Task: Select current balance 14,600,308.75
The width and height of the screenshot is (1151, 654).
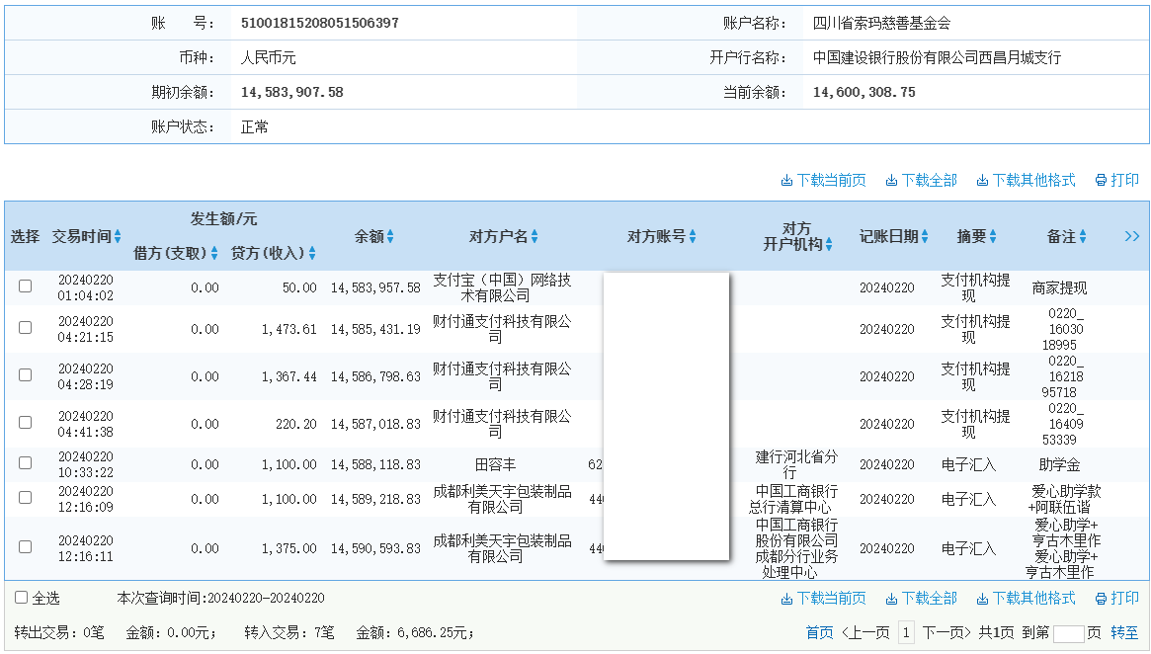Action: [x=863, y=93]
